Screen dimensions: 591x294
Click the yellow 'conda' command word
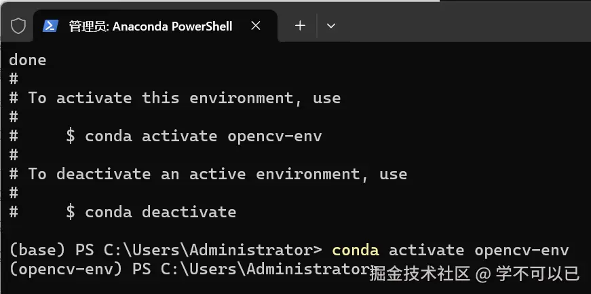pyautogui.click(x=356, y=250)
